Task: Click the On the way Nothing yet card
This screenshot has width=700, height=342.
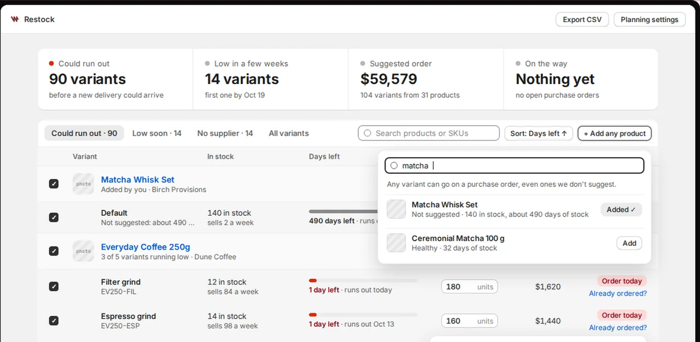Action: point(581,79)
